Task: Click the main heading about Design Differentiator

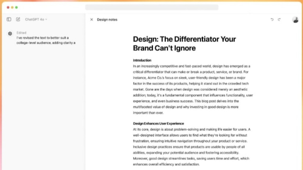Action: click(185, 44)
